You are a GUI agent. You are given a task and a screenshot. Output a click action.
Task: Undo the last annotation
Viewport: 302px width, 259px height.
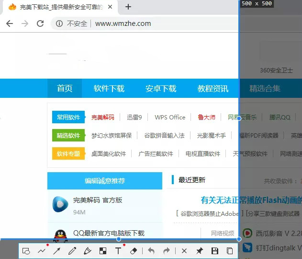point(151,251)
